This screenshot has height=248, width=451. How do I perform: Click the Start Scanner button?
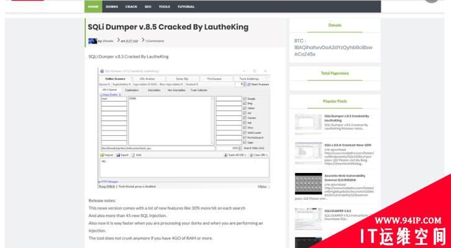click(258, 84)
